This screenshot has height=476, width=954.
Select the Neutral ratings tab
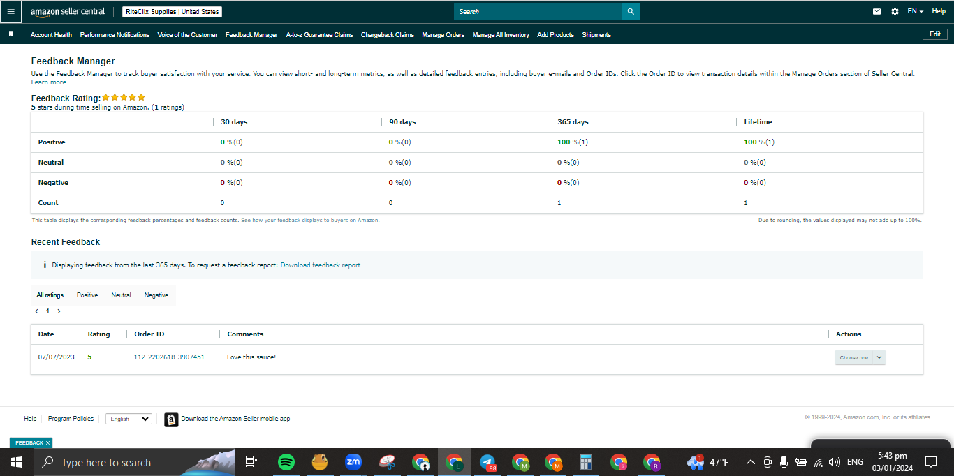tap(121, 295)
